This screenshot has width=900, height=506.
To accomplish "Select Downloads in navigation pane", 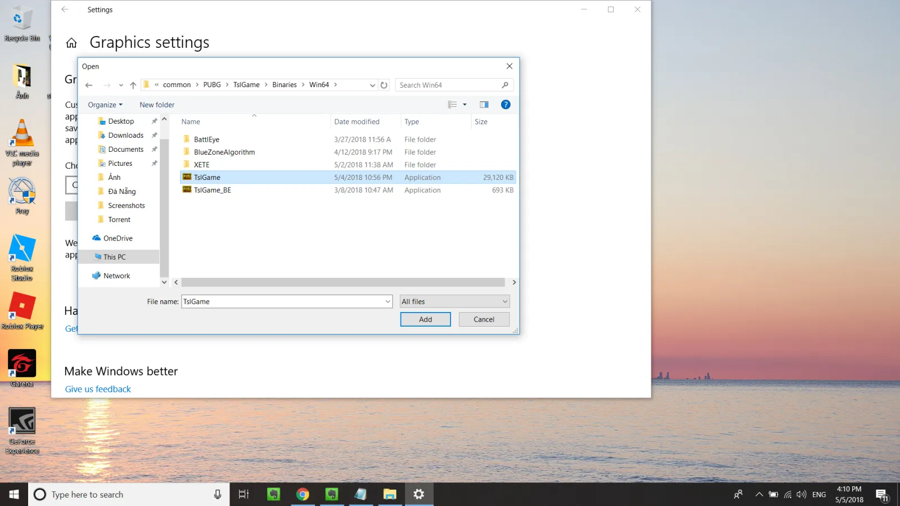I will coord(125,135).
